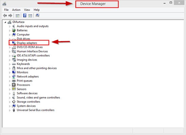Click the Show/Hide console tree icon

click(18, 15)
